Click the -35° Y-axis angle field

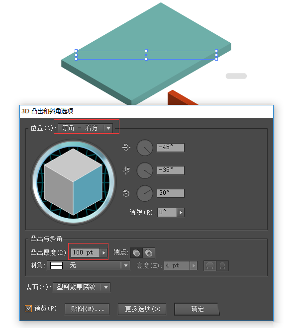pos(171,170)
